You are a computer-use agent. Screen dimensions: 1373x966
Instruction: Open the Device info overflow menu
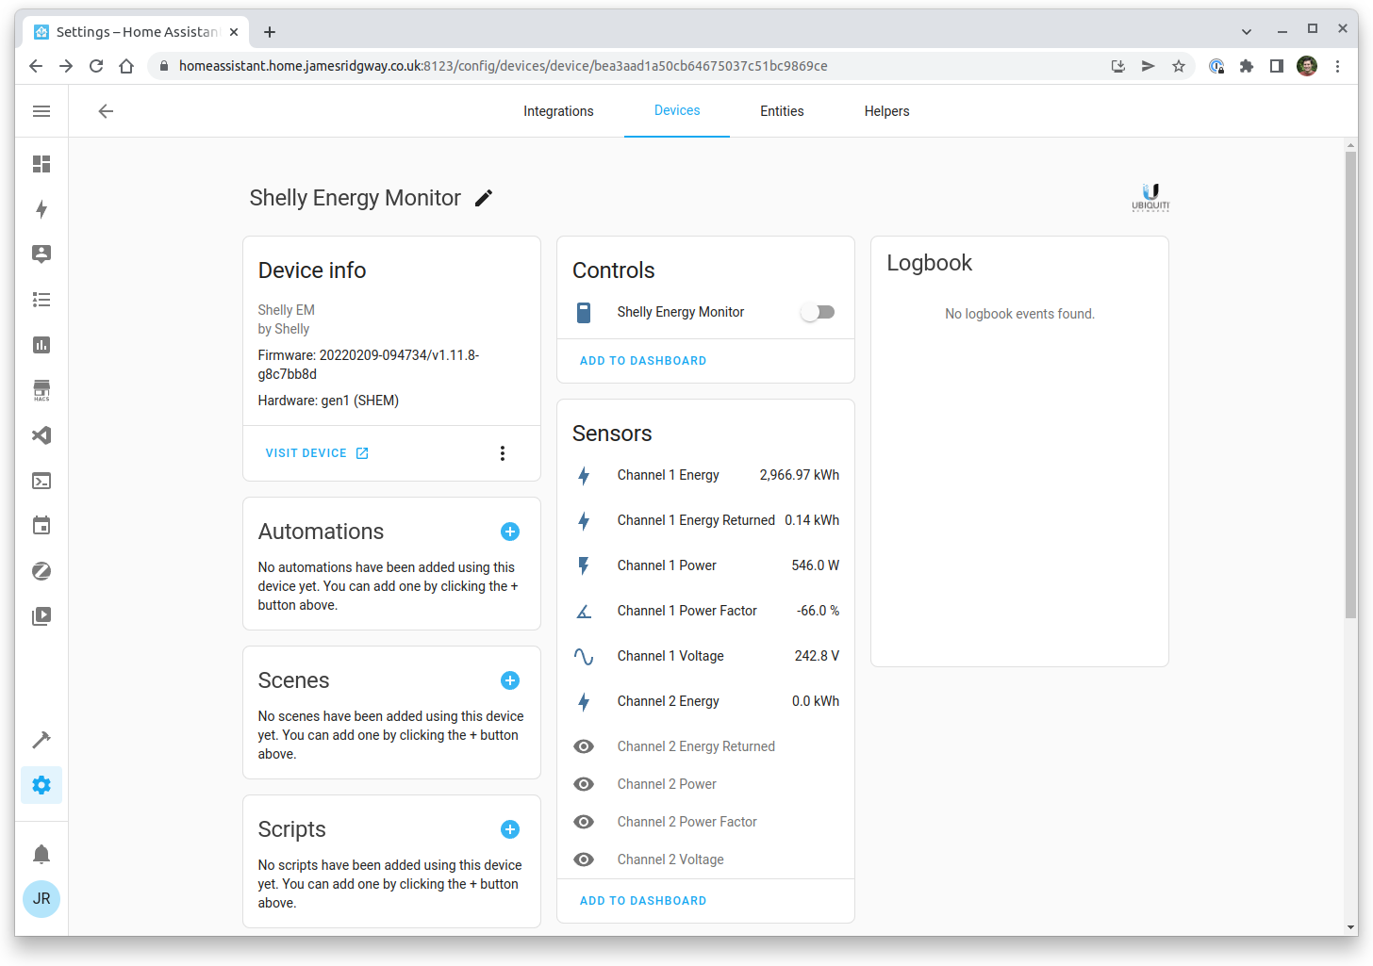pyautogui.click(x=503, y=452)
